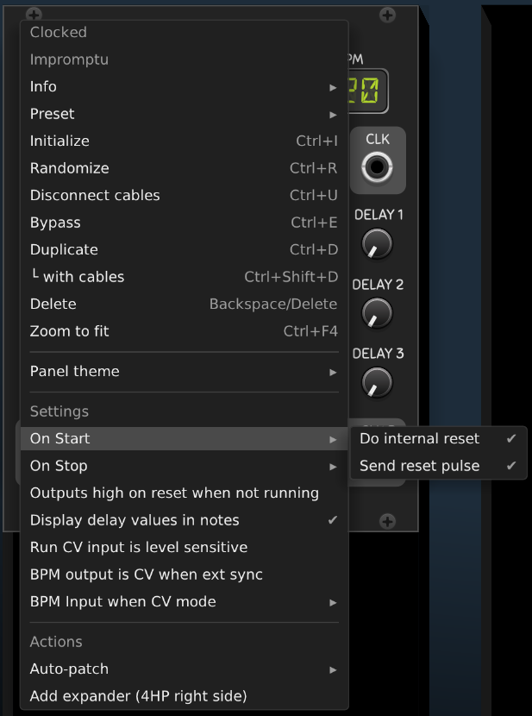532x716 pixels.
Task: Expand the Preset submenu
Action: [184, 114]
